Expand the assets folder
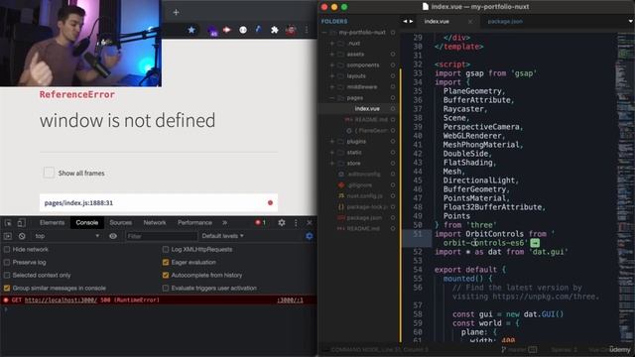Image resolution: width=635 pixels, height=357 pixels. [332, 55]
